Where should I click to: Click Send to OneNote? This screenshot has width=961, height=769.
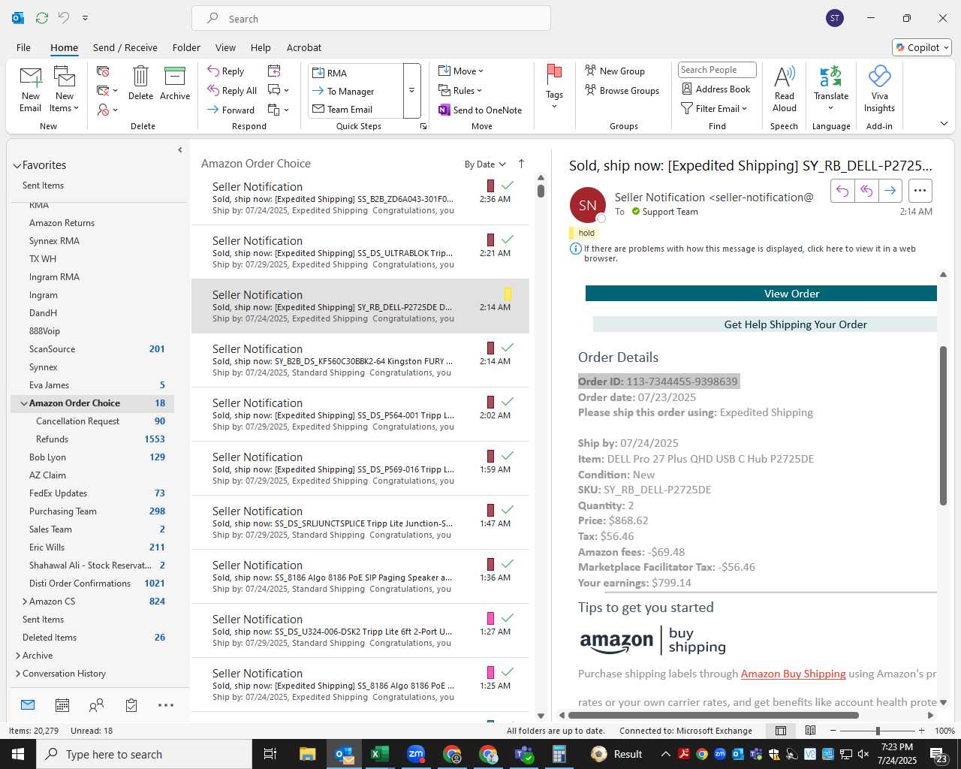pos(480,110)
